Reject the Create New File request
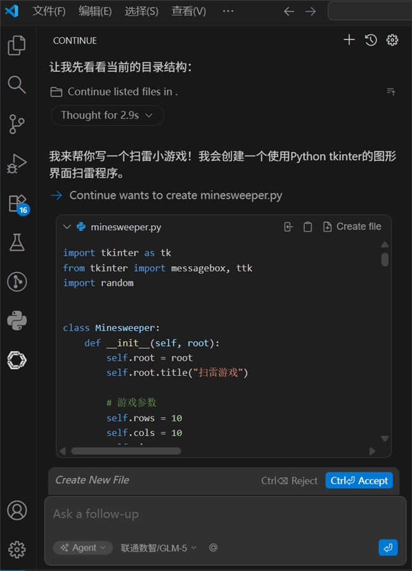412x571 pixels. pos(289,480)
